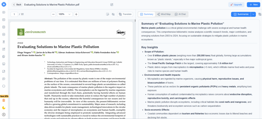
Task: Open the writing pen tool in the sidebar
Action: [x=4, y=49]
